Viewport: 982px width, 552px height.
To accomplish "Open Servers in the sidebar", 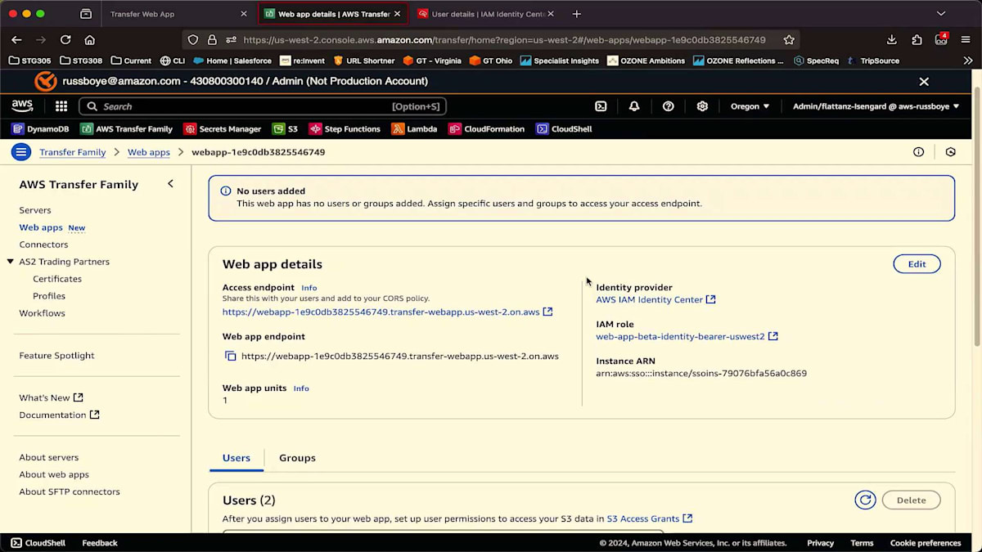I will click(x=35, y=210).
